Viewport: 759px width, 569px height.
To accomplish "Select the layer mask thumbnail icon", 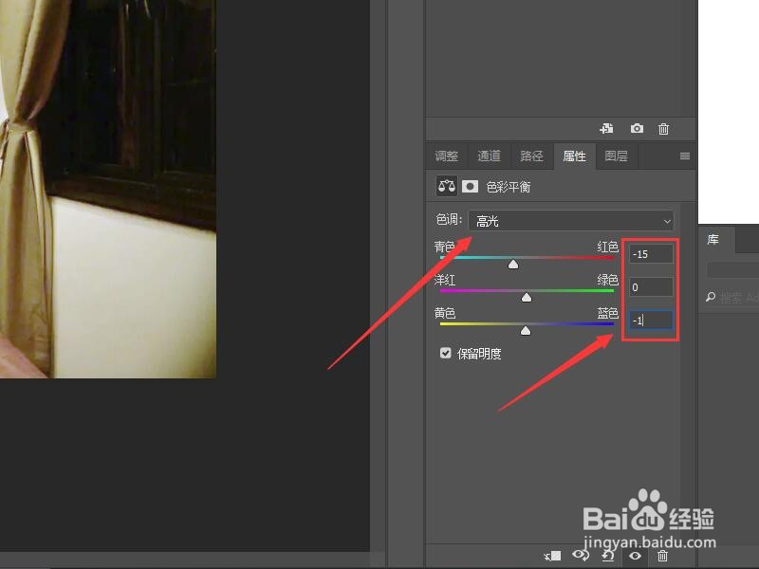I will 472,186.
